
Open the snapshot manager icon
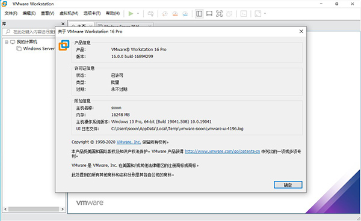coord(185,14)
